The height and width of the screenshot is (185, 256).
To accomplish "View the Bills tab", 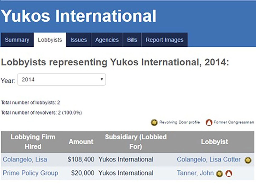I will click(132, 40).
